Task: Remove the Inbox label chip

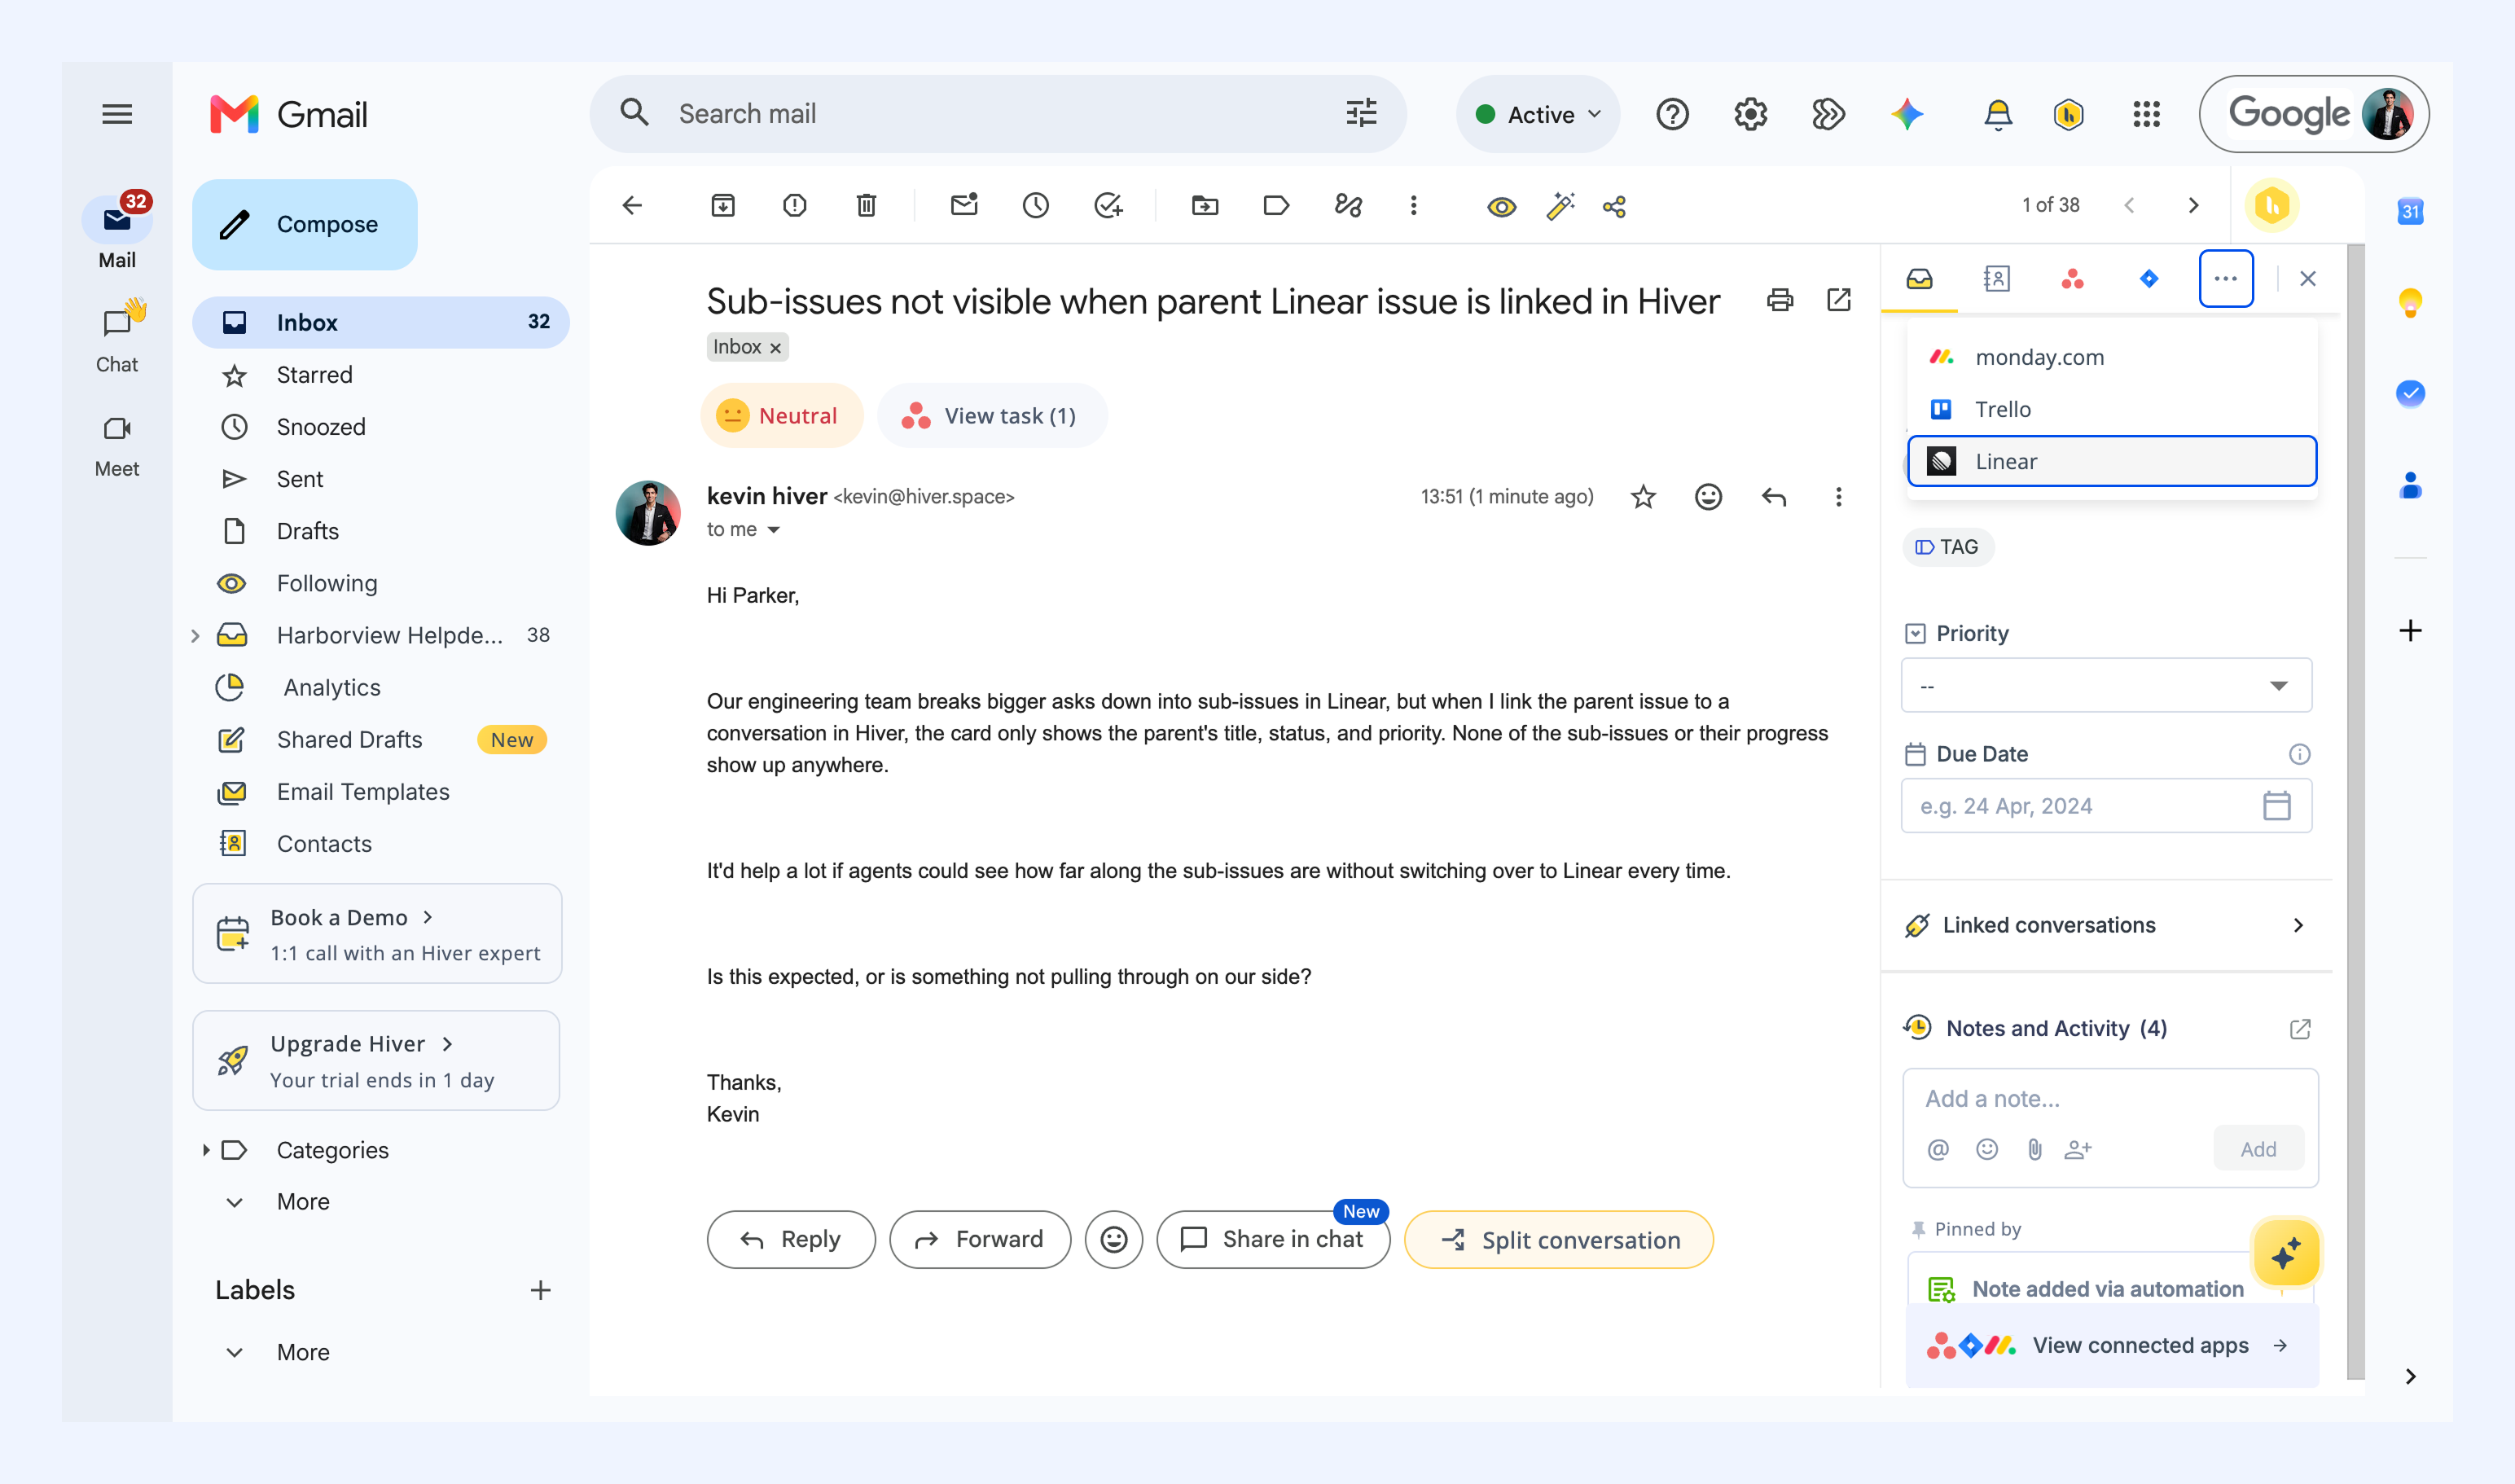Action: pyautogui.click(x=775, y=348)
